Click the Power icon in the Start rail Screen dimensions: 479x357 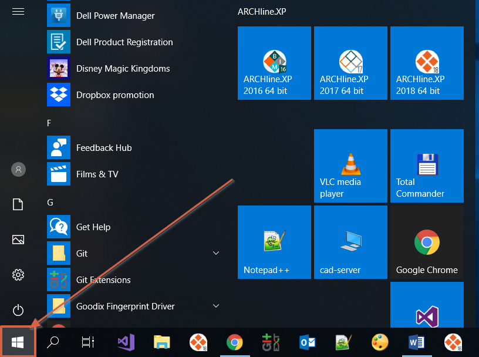click(18, 310)
